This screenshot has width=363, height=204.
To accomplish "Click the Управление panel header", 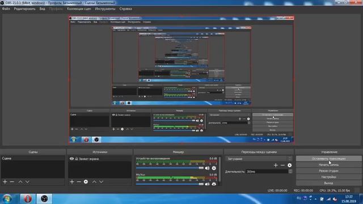I will (x=329, y=152).
